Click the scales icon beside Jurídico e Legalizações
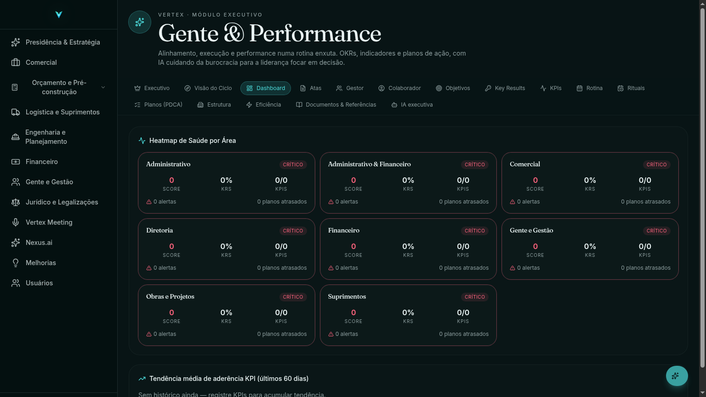This screenshot has height=397, width=706. point(16,202)
